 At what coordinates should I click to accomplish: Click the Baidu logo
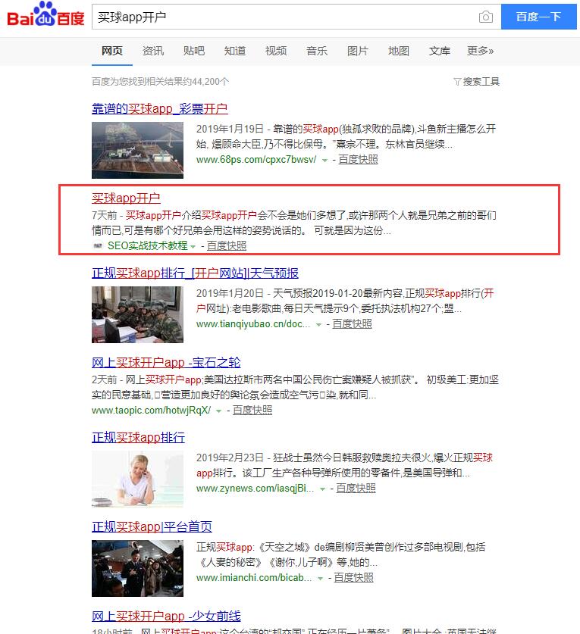point(45,15)
